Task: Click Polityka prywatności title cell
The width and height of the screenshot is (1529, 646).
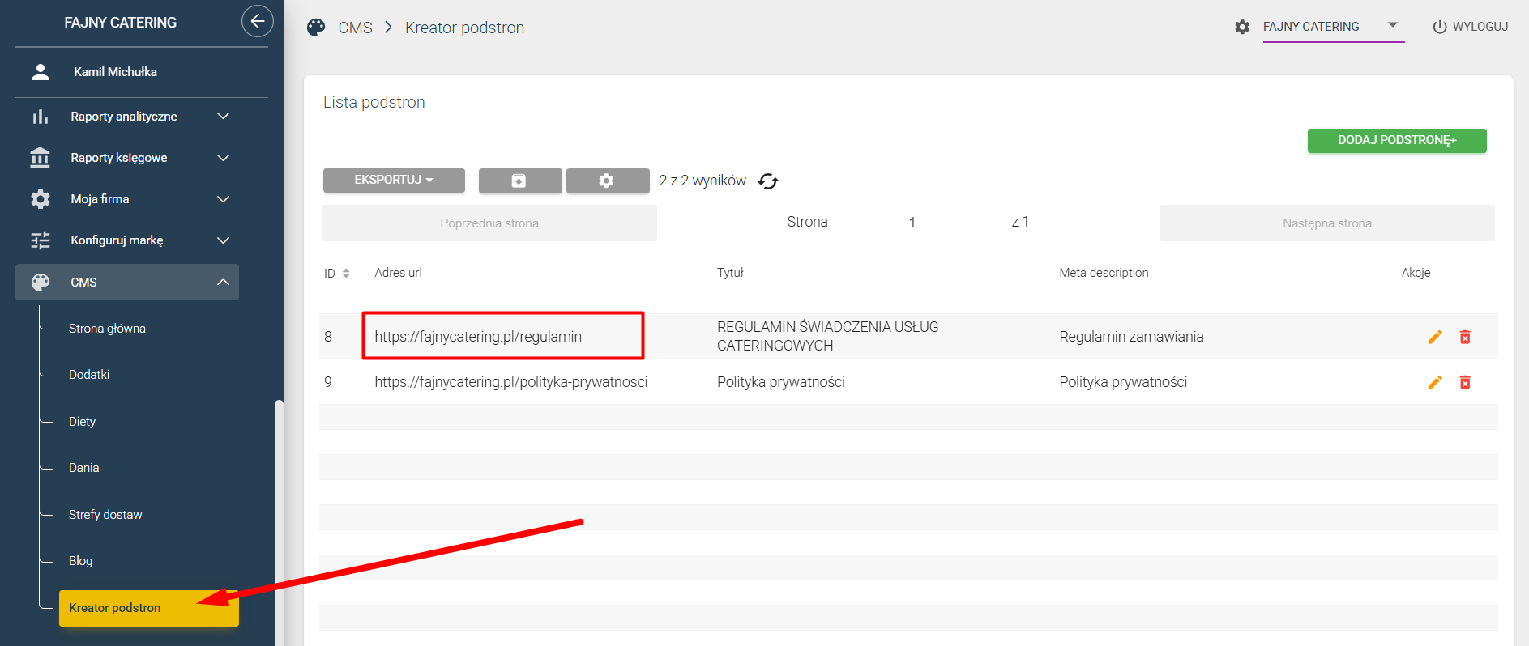Action: tap(780, 382)
